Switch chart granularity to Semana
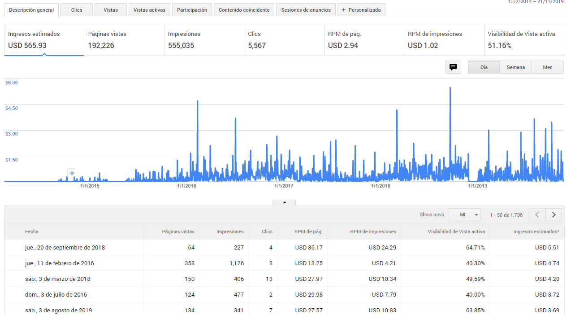This screenshot has height=315, width=571. pyautogui.click(x=516, y=67)
